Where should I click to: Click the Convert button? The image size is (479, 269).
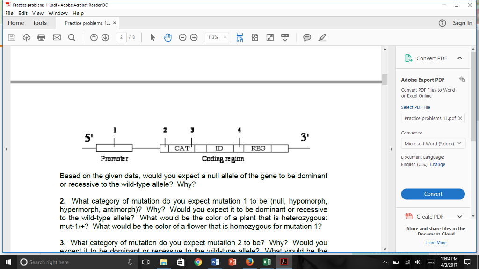point(433,194)
